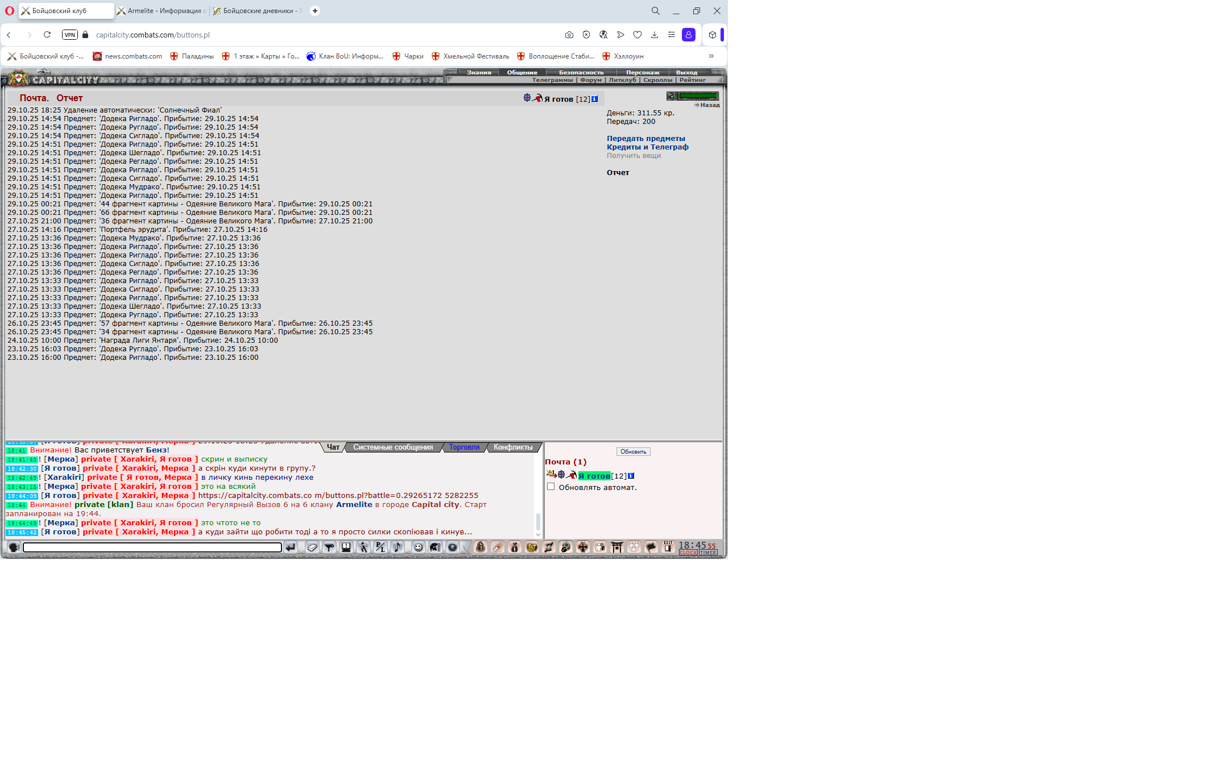
Task: Switch to Системные сообщения chat tab
Action: [x=393, y=447]
